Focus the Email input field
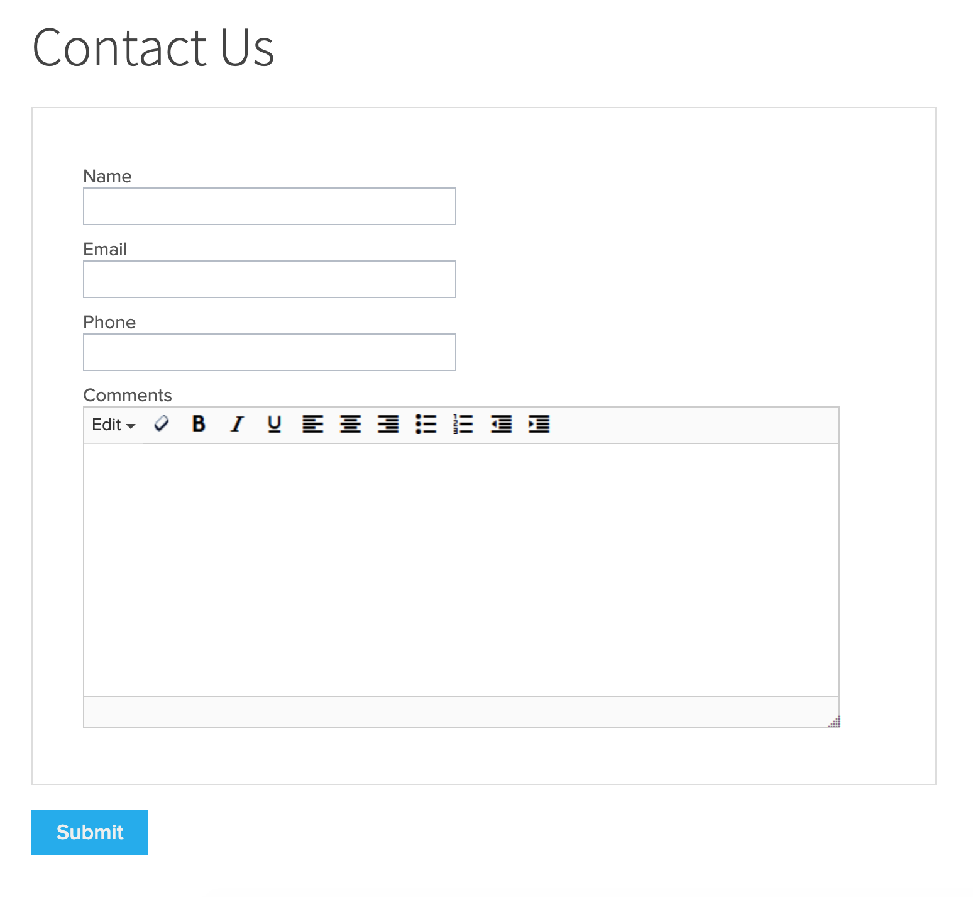 click(269, 279)
